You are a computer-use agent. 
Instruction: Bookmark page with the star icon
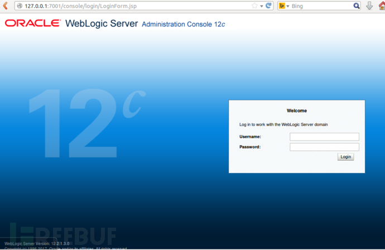[254, 6]
